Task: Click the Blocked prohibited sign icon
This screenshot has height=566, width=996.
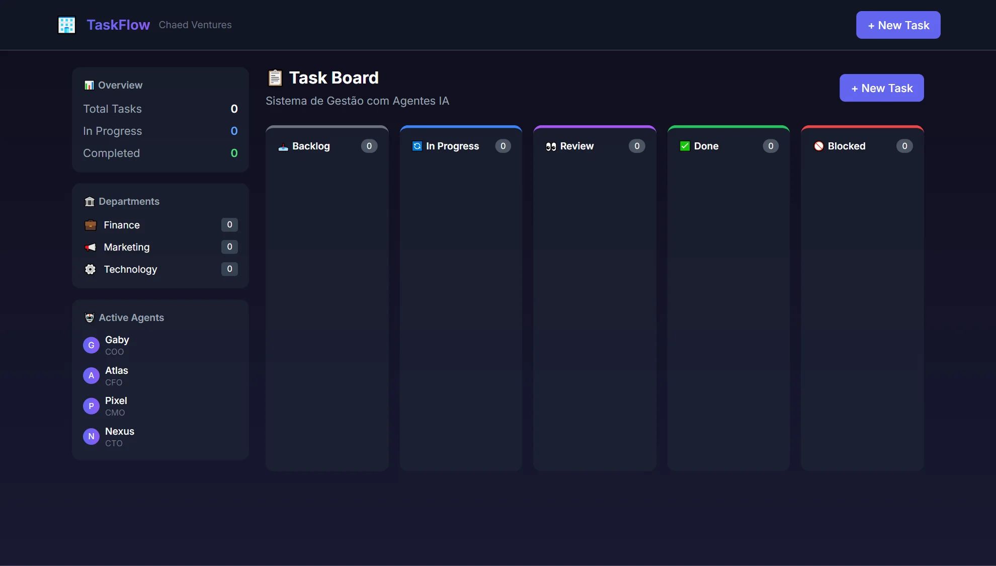Action: 819,146
